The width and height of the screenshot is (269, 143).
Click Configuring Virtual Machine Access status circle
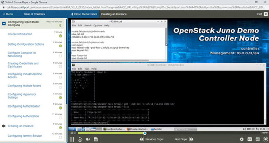pyautogui.click(x=60, y=77)
